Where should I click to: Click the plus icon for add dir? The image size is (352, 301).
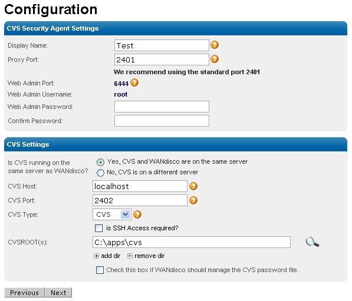coord(96,256)
